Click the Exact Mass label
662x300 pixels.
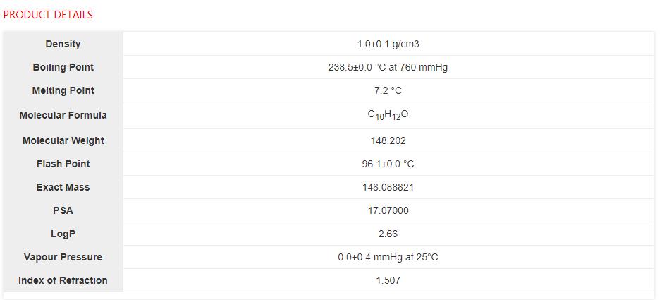[63, 187]
